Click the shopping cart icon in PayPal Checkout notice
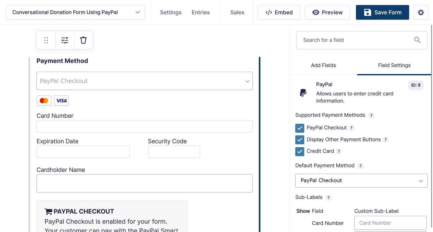This screenshot has height=232, width=433. pyautogui.click(x=48, y=212)
